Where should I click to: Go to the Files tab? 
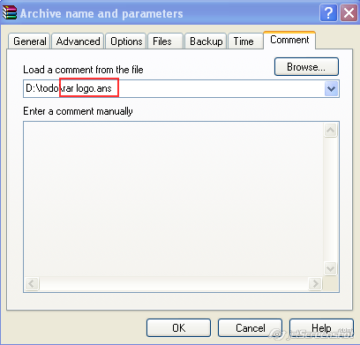point(166,41)
